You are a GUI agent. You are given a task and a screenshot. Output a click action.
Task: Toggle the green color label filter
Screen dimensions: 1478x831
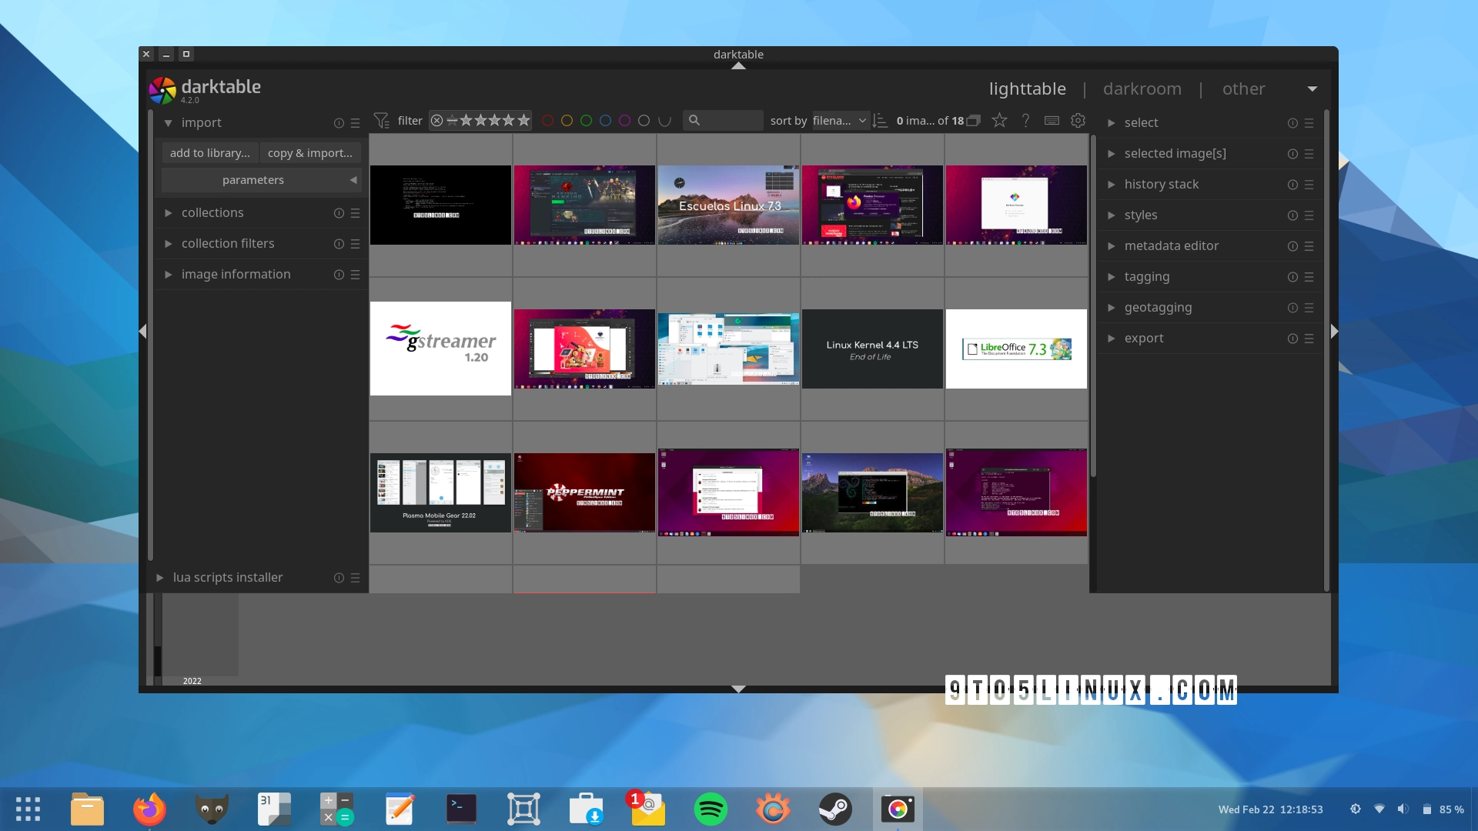[587, 120]
